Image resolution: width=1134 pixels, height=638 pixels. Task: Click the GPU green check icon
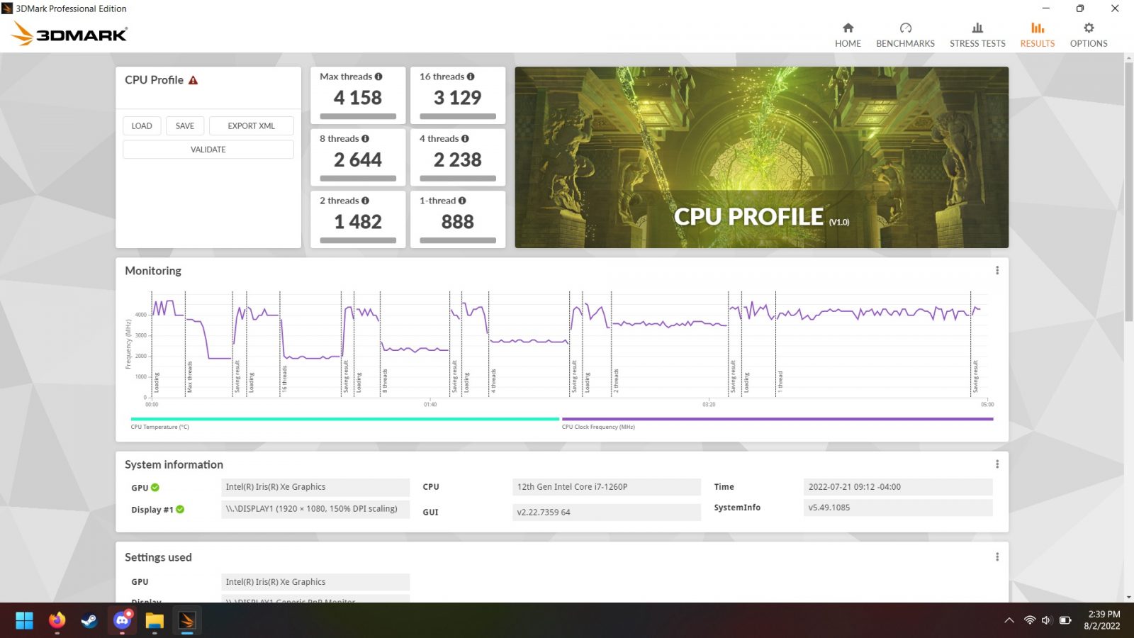click(x=155, y=488)
